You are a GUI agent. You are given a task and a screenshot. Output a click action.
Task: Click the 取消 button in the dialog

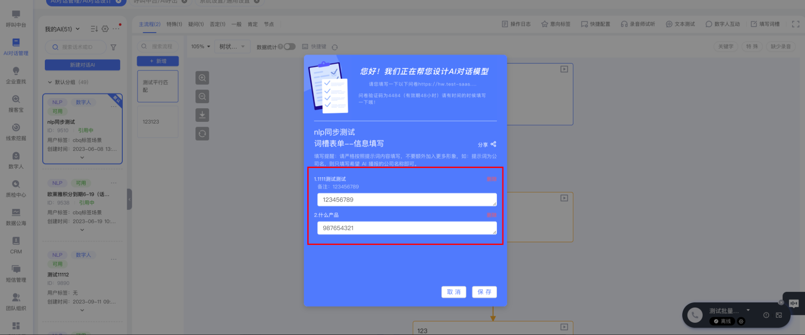tap(453, 292)
